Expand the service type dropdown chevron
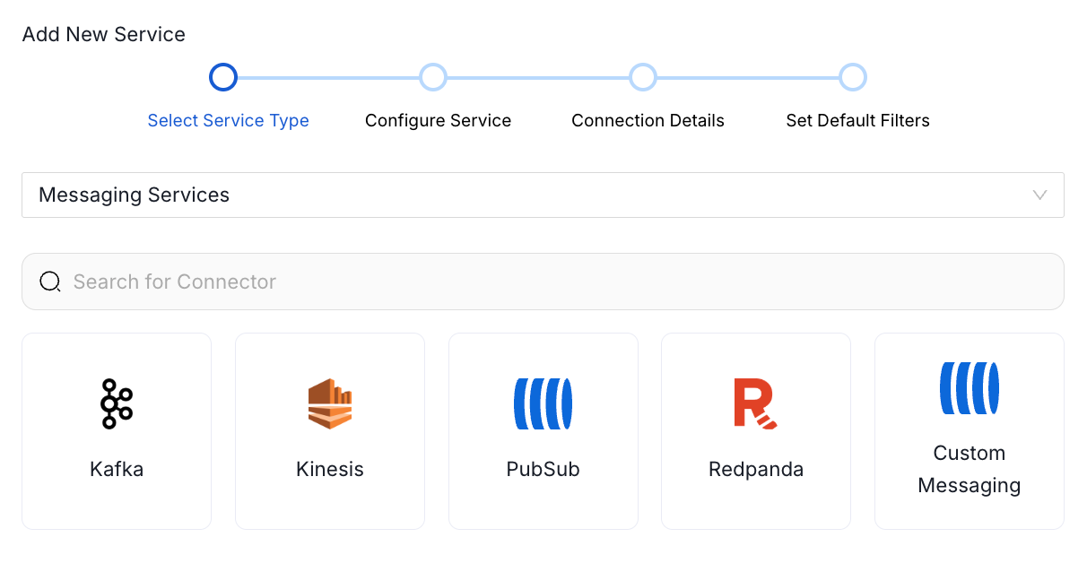Image resolution: width=1087 pixels, height=572 pixels. (x=1040, y=195)
